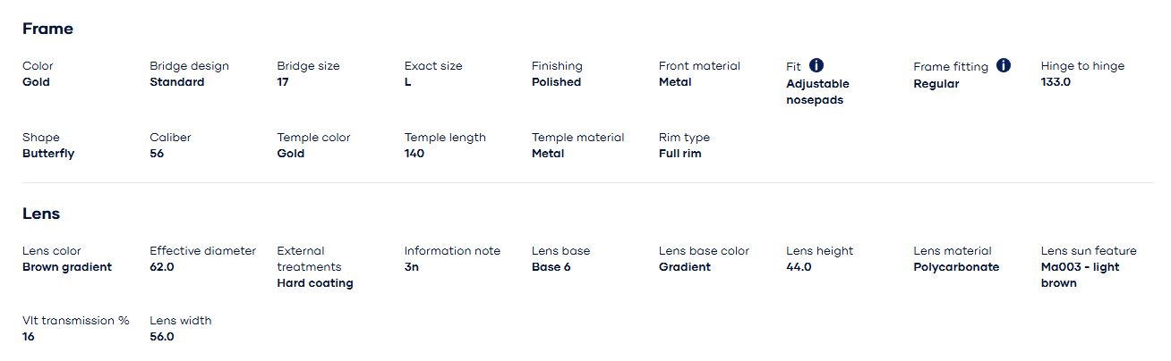Image resolution: width=1171 pixels, height=361 pixels.
Task: Click the Lens section heading
Action: coord(41,214)
